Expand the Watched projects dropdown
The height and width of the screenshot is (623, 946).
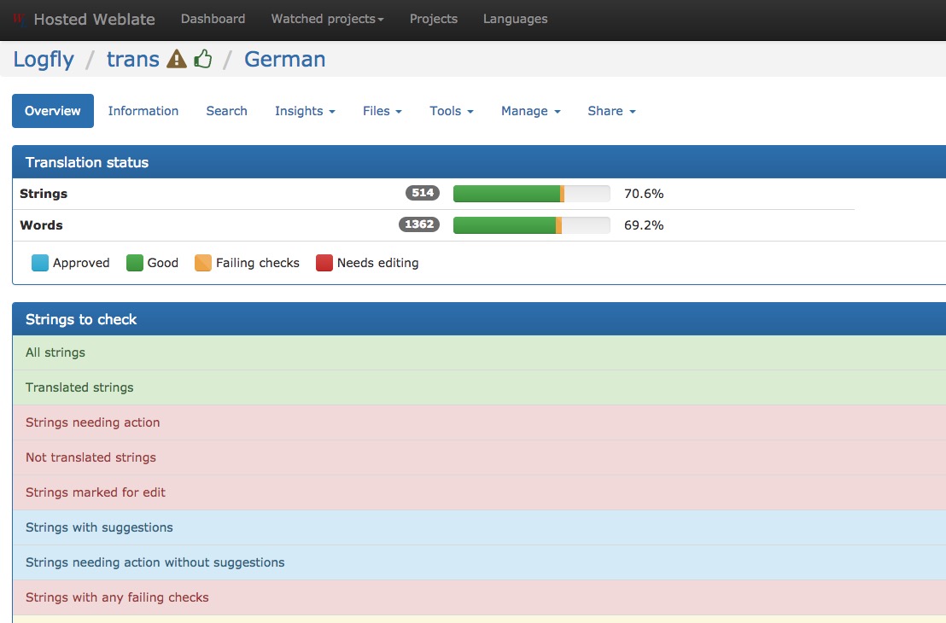point(327,19)
